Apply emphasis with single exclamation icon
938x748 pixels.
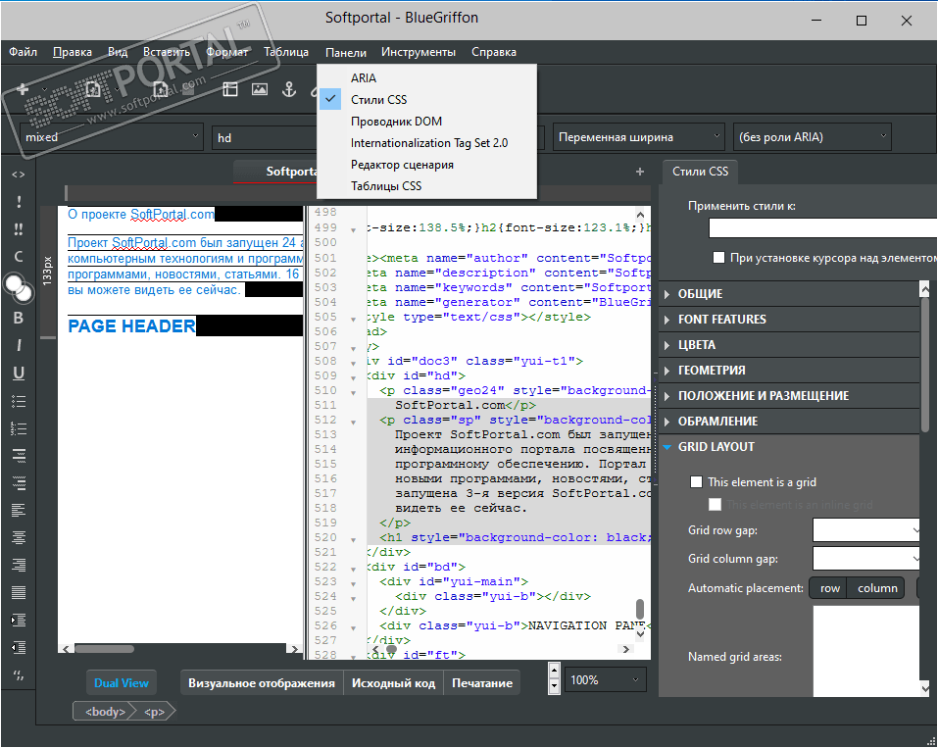(x=19, y=202)
